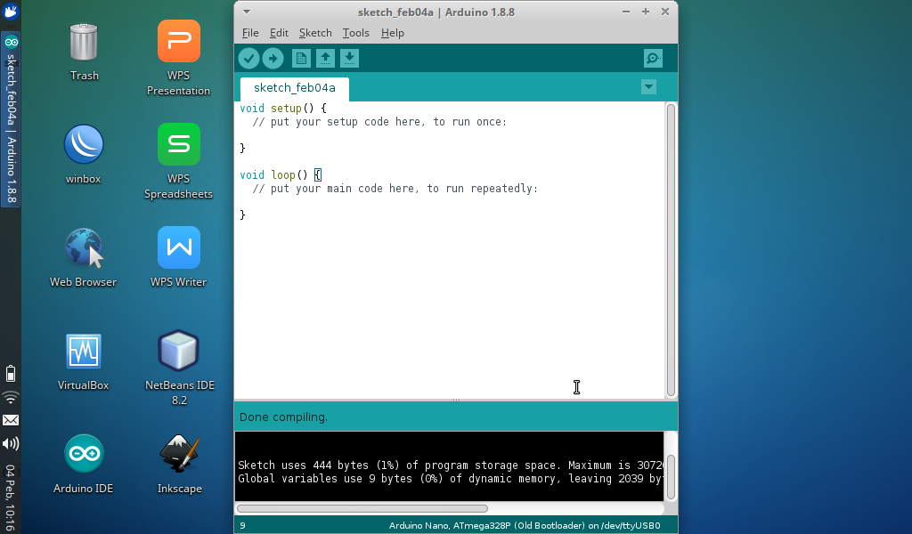
Task: Click the Wi-Fi icon in the side panel
Action: (x=11, y=398)
